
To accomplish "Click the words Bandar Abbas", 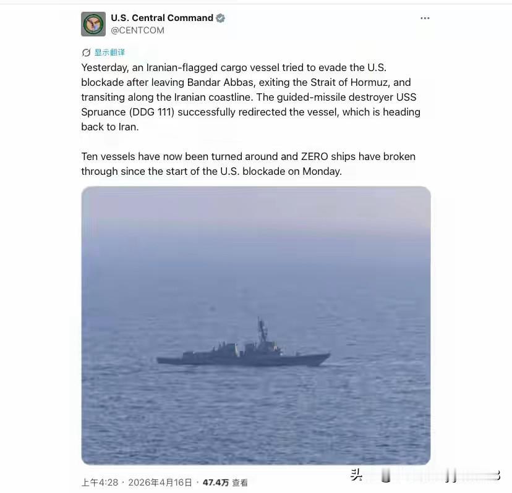I will (x=221, y=83).
